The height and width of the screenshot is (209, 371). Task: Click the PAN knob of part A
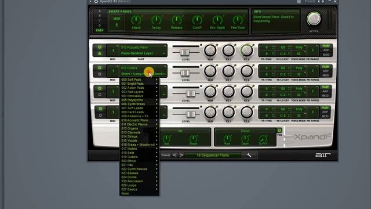click(x=210, y=51)
